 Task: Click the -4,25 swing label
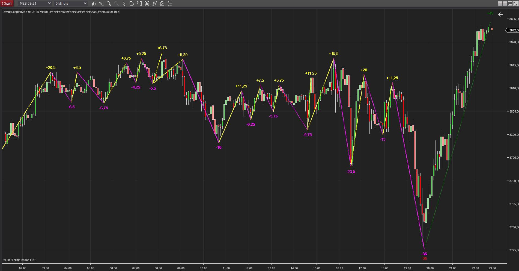pyautogui.click(x=136, y=87)
